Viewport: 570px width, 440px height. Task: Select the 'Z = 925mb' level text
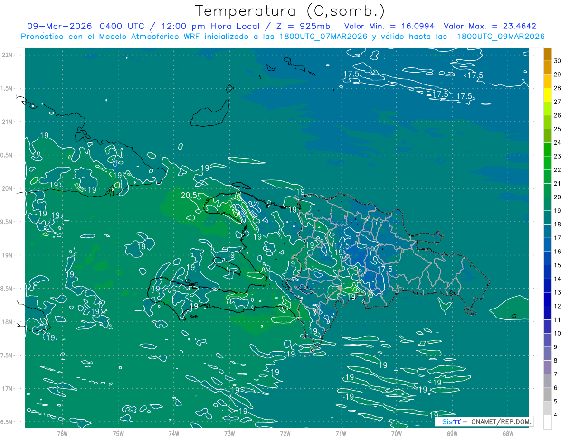click(303, 26)
